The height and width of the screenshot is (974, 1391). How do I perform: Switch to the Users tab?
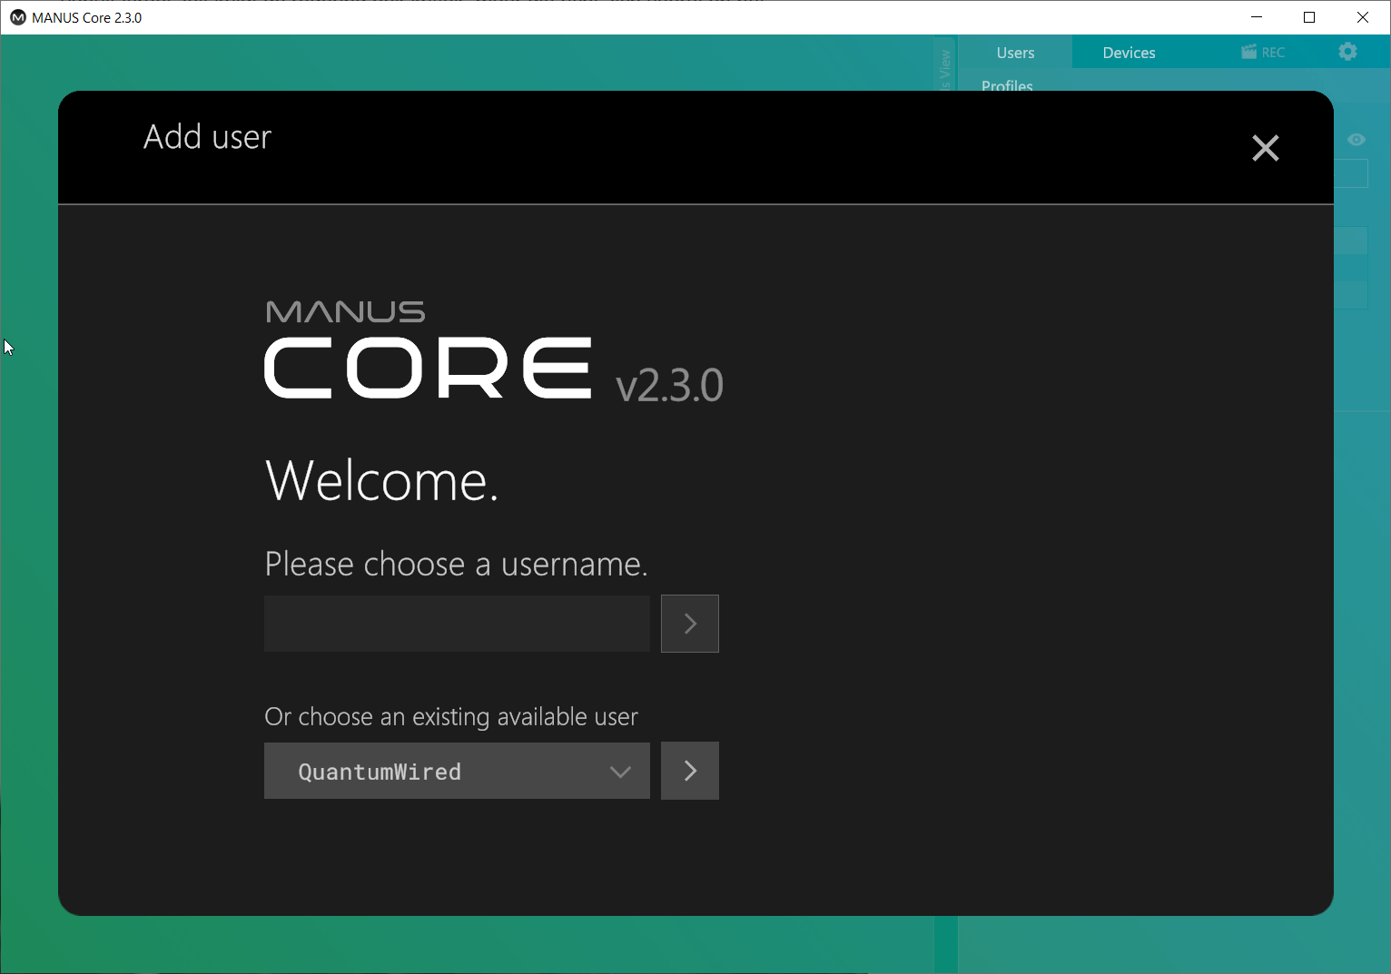coord(1015,53)
